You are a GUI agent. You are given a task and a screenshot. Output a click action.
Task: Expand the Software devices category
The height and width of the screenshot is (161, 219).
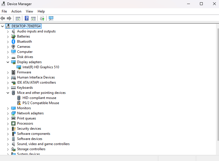click(x=8, y=139)
